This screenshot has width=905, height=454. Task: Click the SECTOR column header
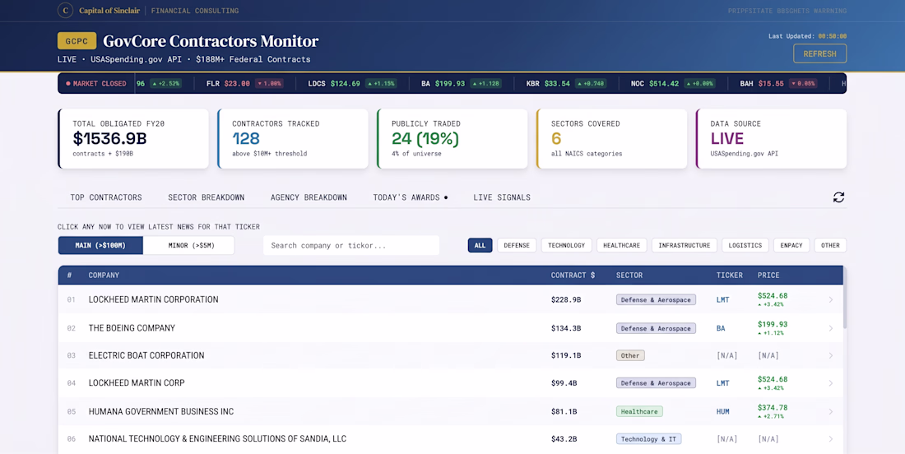(629, 276)
